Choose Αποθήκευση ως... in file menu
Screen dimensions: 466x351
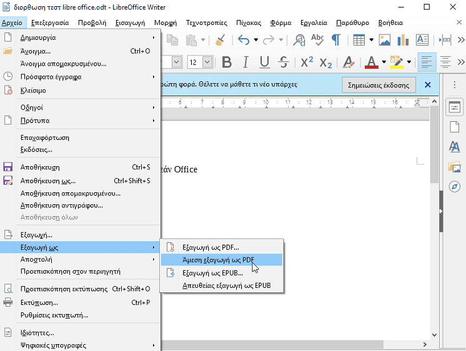[x=80, y=180]
